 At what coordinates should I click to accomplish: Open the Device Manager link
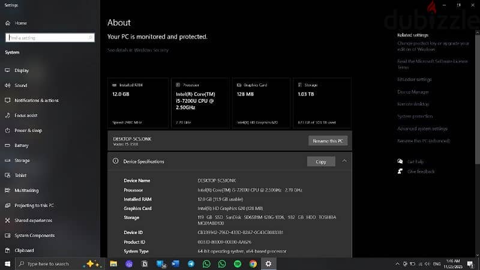coord(413,92)
